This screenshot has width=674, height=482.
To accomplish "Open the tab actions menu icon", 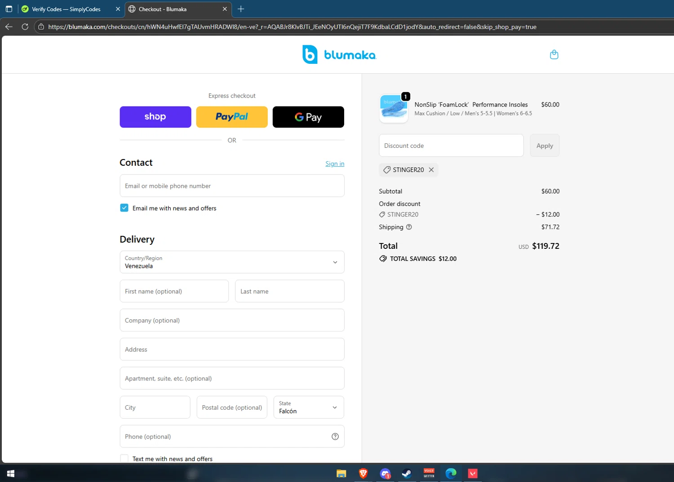I will tap(9, 9).
